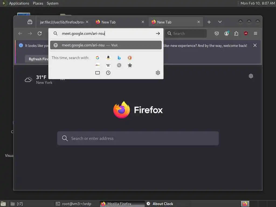Personalize new tab gear icon

coord(251,76)
